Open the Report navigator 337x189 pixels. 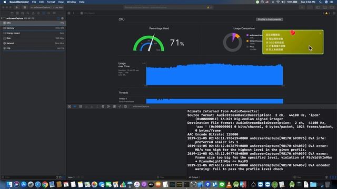click(x=54, y=13)
